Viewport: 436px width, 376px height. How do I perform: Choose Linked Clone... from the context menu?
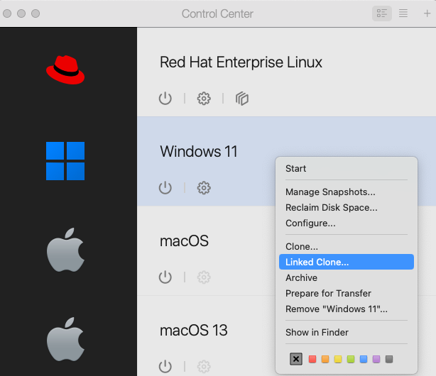pos(317,262)
